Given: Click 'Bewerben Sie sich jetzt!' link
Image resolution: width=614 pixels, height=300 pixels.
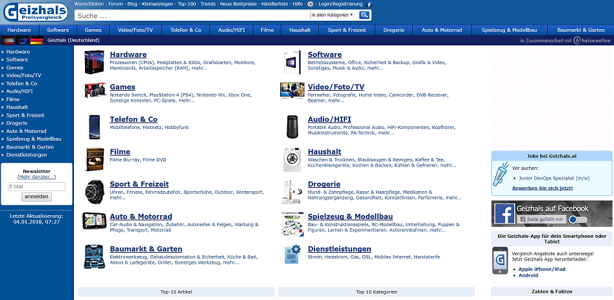Looking at the screenshot, I should click(x=542, y=188).
